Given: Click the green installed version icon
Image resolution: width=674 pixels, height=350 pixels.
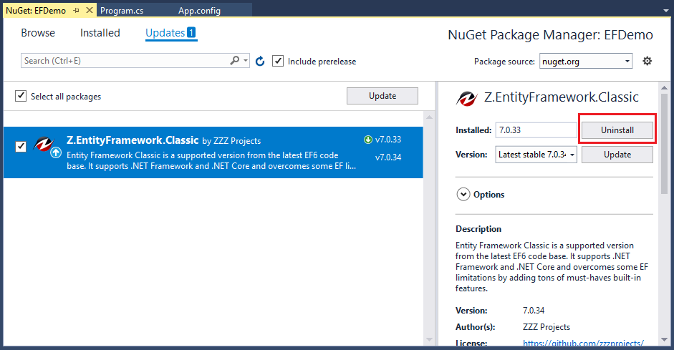Looking at the screenshot, I should tap(368, 140).
